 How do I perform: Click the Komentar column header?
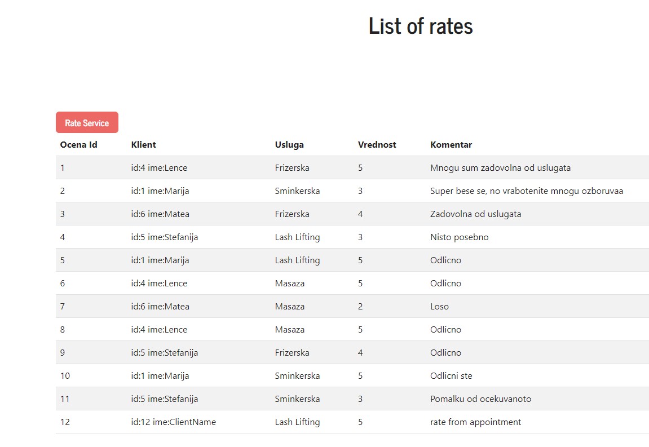(x=451, y=144)
